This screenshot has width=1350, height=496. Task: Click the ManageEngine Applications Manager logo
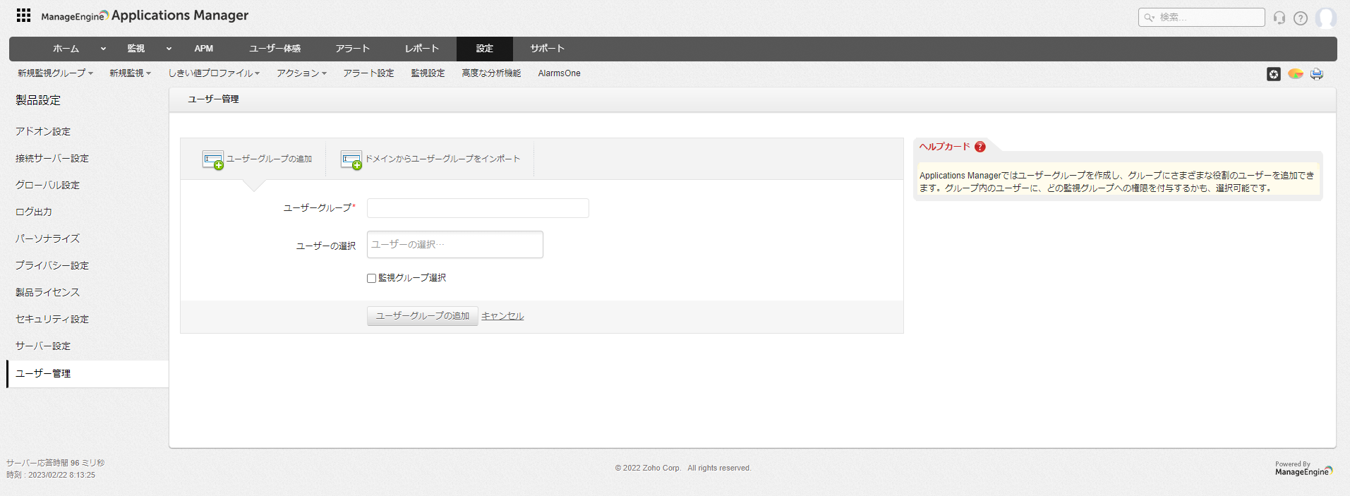pyautogui.click(x=145, y=16)
